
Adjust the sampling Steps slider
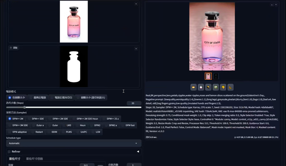tap(74, 107)
